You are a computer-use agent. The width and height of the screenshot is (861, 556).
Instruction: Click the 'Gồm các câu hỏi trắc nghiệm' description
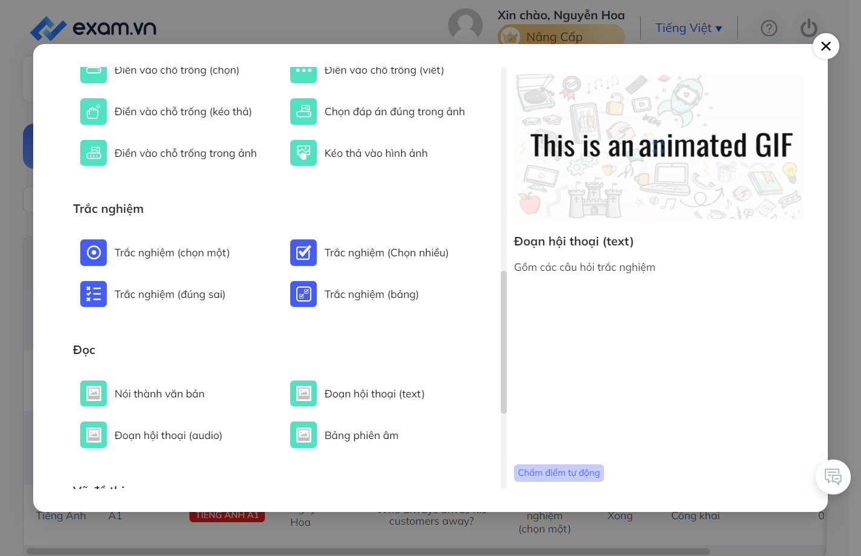(585, 268)
